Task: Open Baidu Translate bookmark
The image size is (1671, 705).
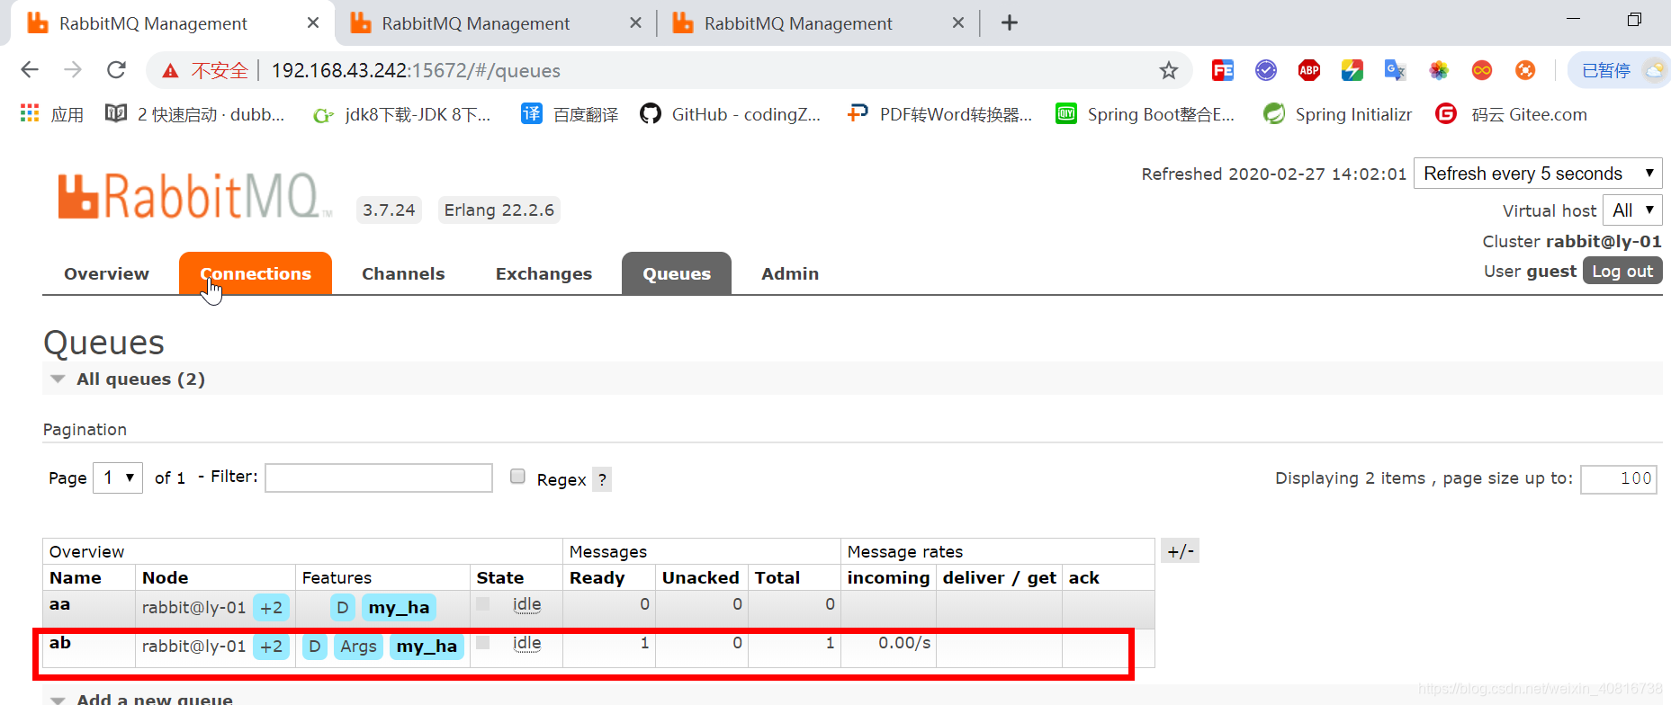Action: pyautogui.click(x=570, y=114)
